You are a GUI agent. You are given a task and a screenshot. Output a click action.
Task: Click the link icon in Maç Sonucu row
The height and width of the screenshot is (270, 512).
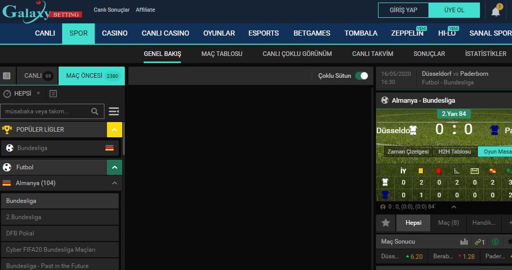click(x=478, y=242)
